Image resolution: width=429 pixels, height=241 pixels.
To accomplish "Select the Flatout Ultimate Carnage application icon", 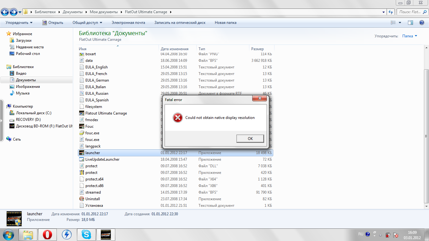I will tap(82, 113).
